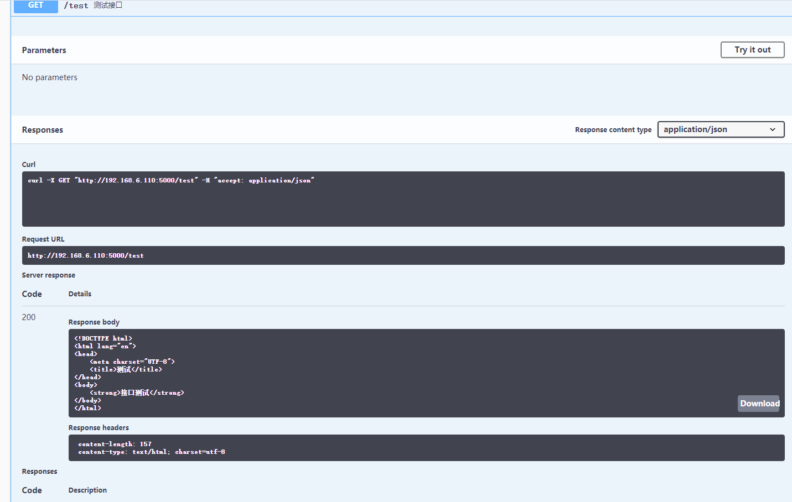The width and height of the screenshot is (792, 502).
Task: Click the "Server response" label
Action: pos(48,275)
